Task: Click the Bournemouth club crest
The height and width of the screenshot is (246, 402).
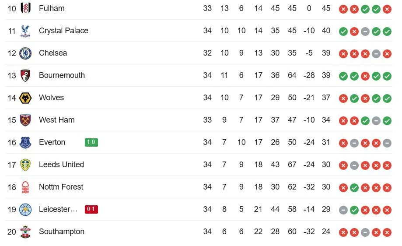Action: coord(25,75)
